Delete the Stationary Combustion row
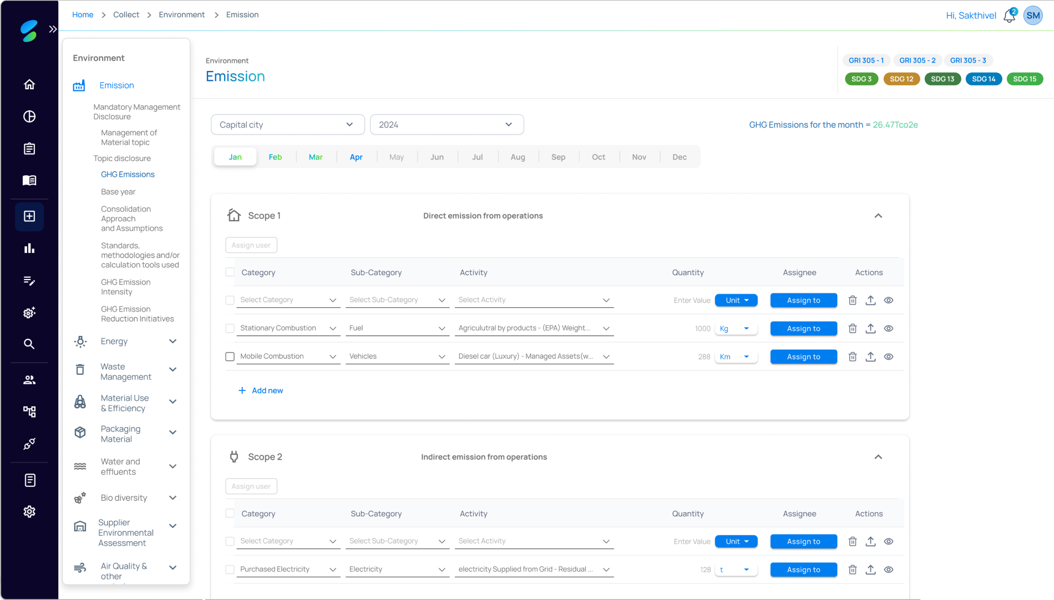 (853, 328)
